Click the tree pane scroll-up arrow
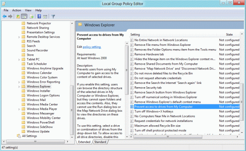This screenshot has width=246, height=151. pos(72,23)
